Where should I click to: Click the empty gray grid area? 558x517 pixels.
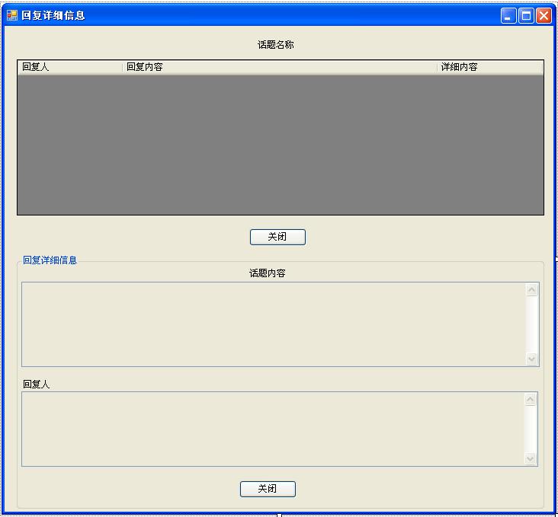pyautogui.click(x=280, y=145)
